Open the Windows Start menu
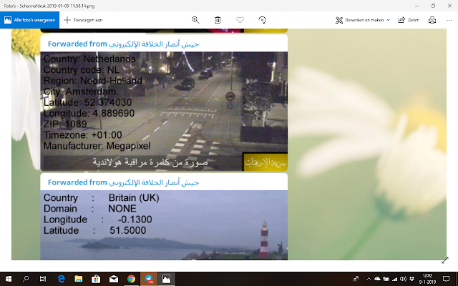The width and height of the screenshot is (458, 286). coord(9,279)
